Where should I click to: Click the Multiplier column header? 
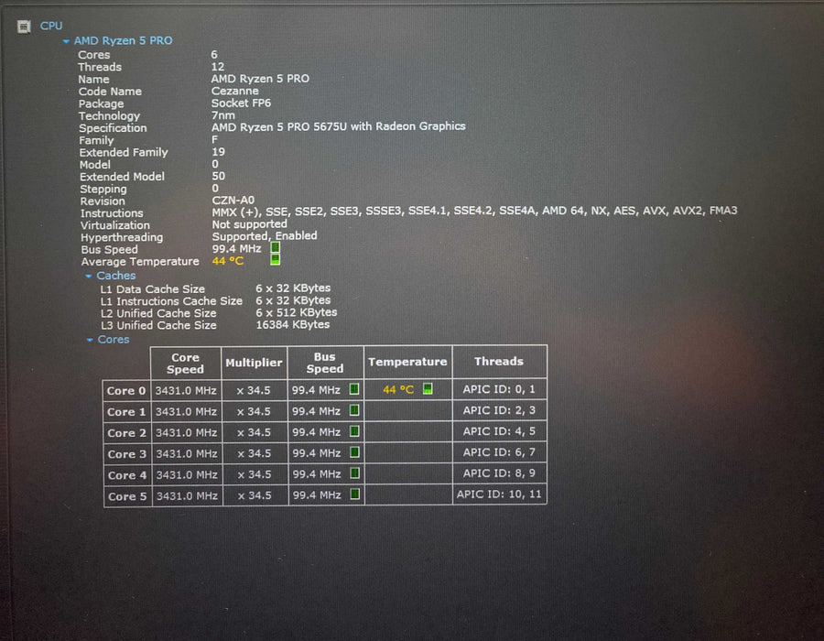tap(254, 363)
